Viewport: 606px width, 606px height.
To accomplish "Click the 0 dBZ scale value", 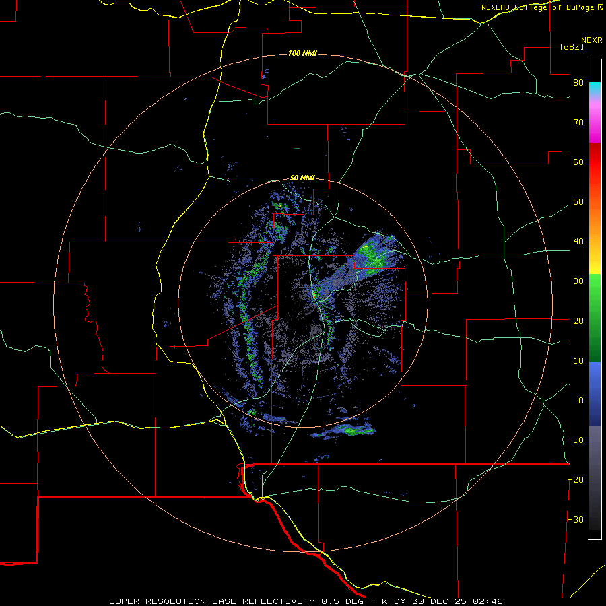I will coord(581,401).
